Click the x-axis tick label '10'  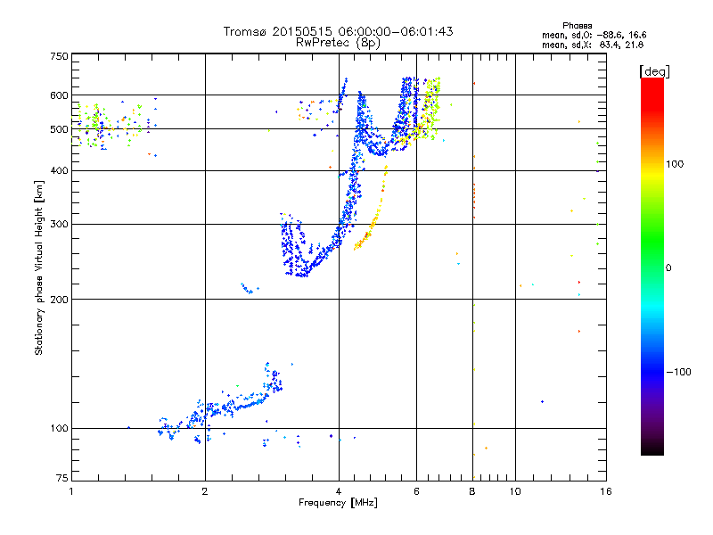(515, 491)
